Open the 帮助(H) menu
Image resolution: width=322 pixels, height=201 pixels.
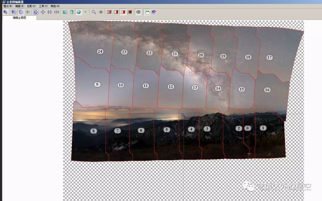(x=55, y=6)
